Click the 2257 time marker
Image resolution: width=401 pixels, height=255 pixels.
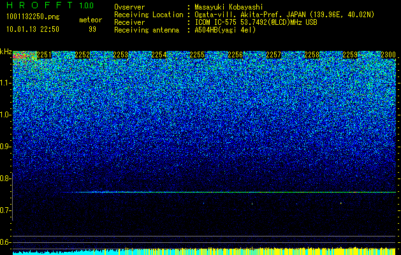[273, 55]
